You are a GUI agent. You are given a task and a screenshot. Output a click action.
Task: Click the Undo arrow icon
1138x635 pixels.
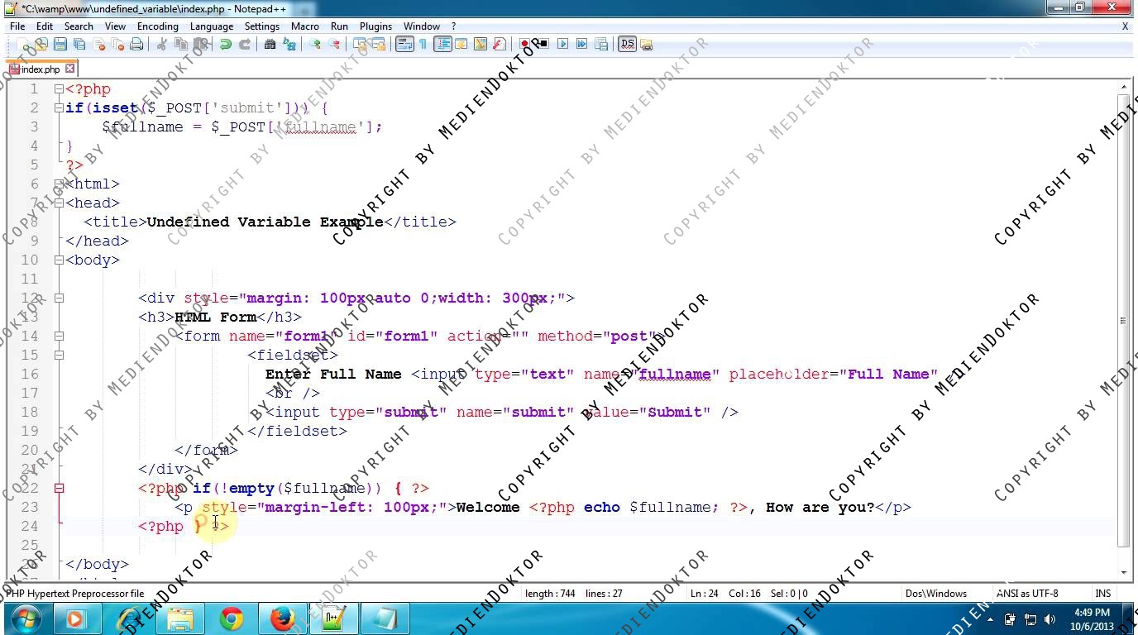pyautogui.click(x=226, y=44)
